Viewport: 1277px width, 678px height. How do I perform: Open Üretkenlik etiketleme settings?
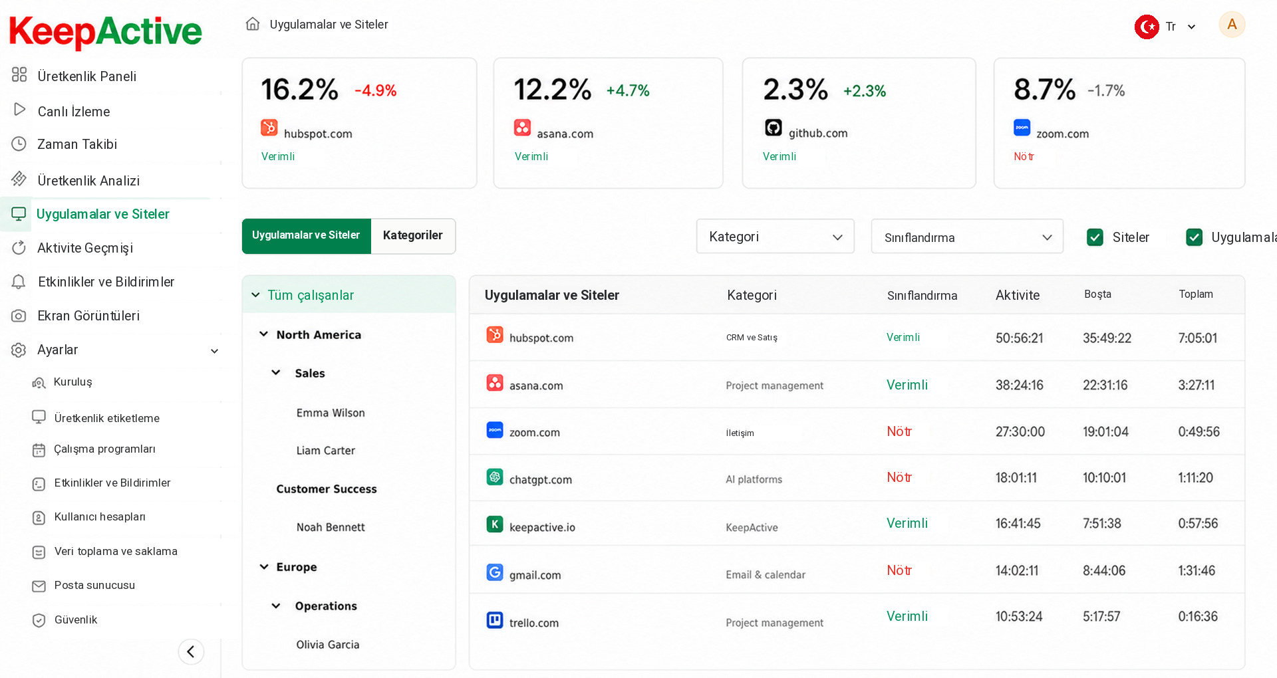[x=107, y=418]
